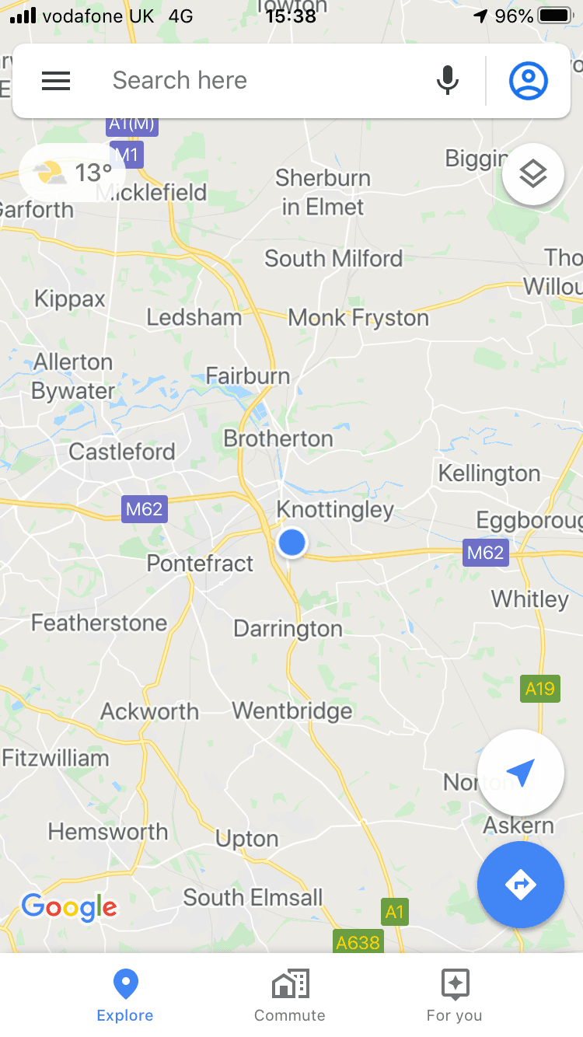Select Wentbridge on the map
The width and height of the screenshot is (583, 1037).
click(292, 711)
